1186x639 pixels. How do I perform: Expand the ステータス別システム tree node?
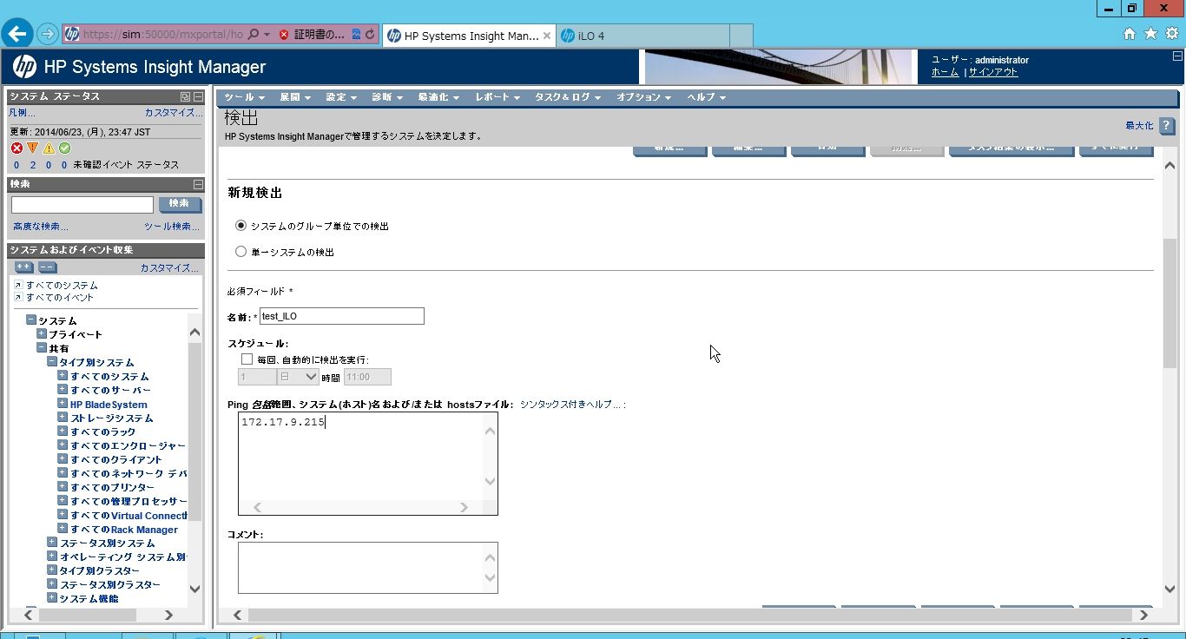pos(52,543)
